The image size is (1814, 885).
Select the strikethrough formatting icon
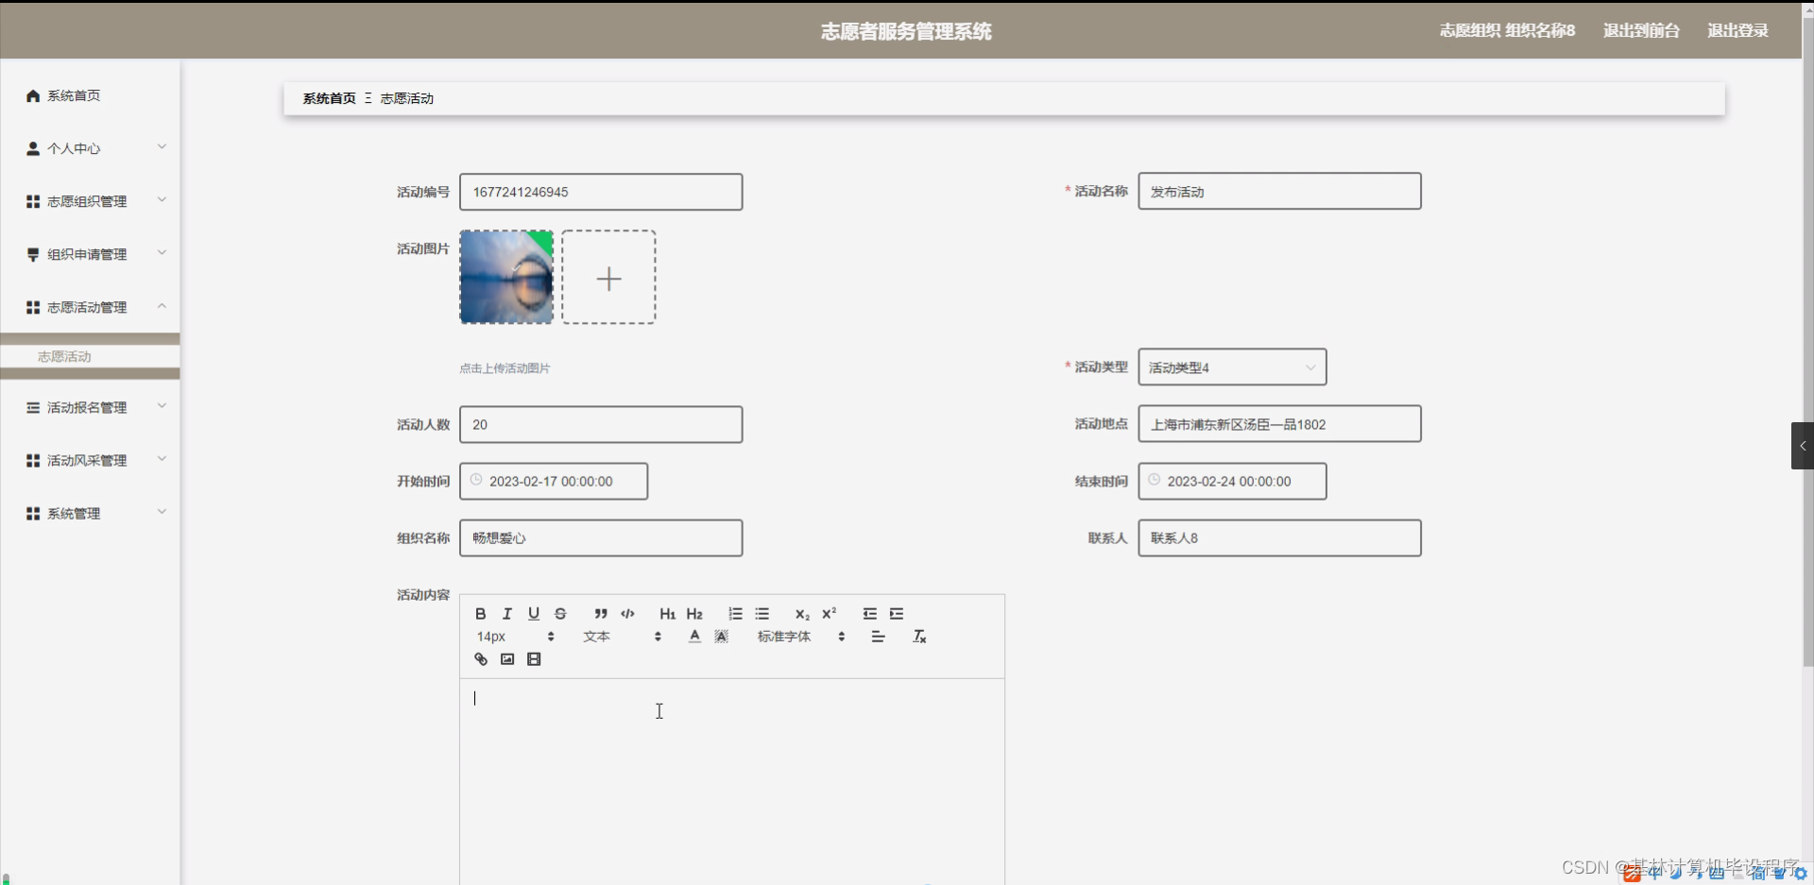(560, 614)
